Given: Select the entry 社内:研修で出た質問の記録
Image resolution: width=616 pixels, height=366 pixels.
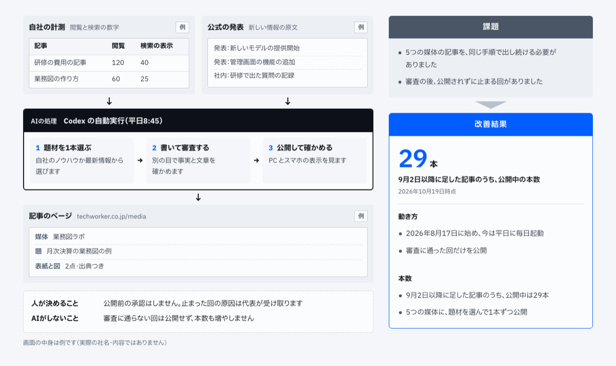Looking at the screenshot, I should click(287, 75).
